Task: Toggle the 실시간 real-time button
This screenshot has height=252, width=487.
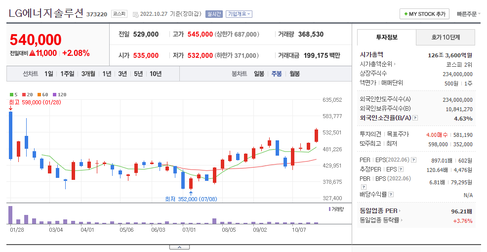Action: click(214, 14)
